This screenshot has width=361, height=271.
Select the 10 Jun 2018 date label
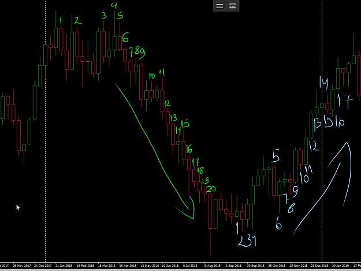pyautogui.click(x=170, y=266)
